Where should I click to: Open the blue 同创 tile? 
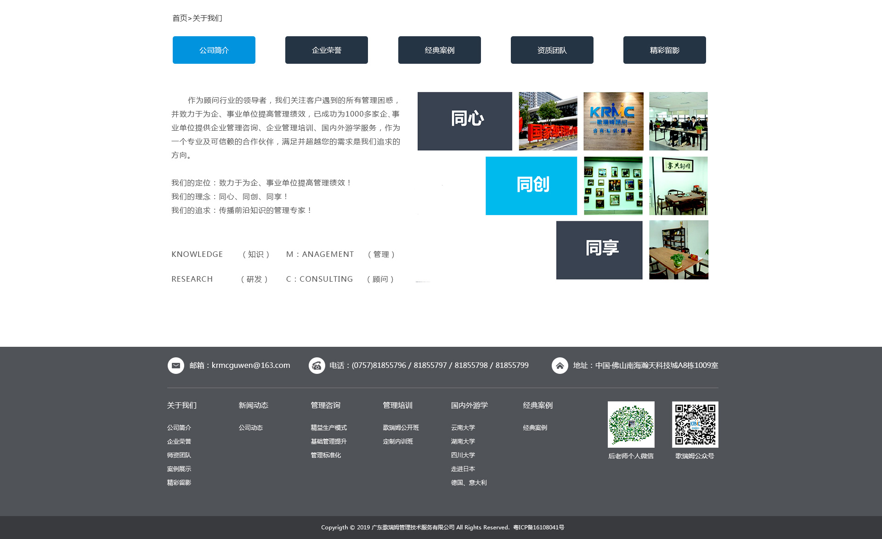click(531, 186)
